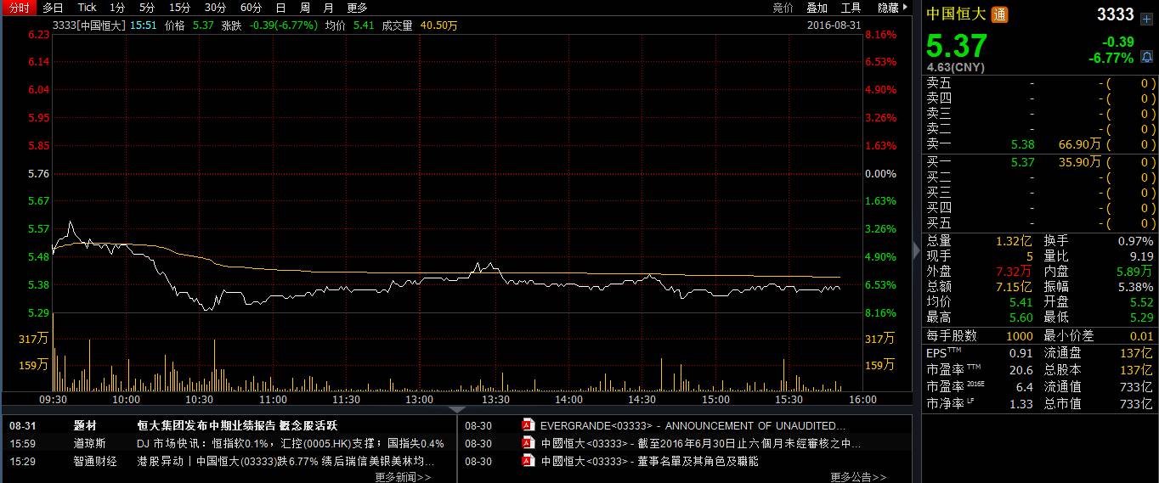Select the 卖一 ask price 5.38
Screen dimensions: 1159x483
(1022, 145)
